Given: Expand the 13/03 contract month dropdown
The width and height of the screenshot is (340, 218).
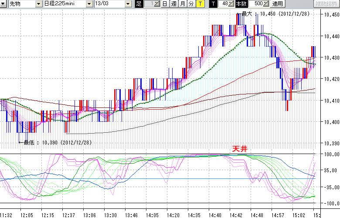Looking at the screenshot, I should [x=128, y=4].
